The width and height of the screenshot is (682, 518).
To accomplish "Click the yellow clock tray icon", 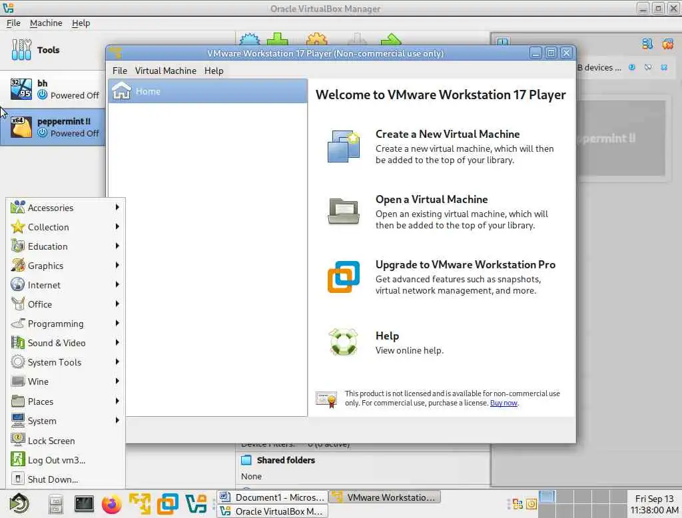I will click(x=531, y=504).
